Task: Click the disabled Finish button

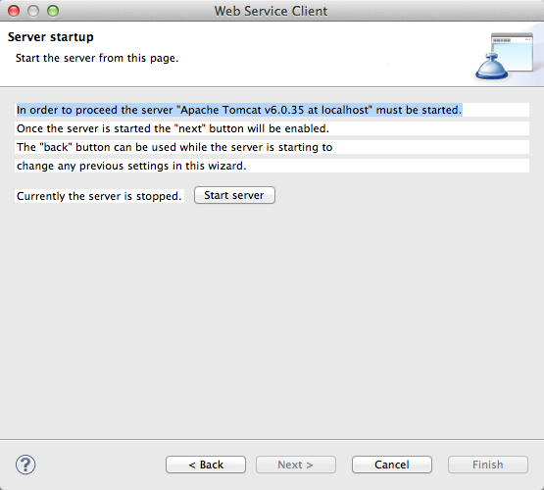Action: click(488, 465)
